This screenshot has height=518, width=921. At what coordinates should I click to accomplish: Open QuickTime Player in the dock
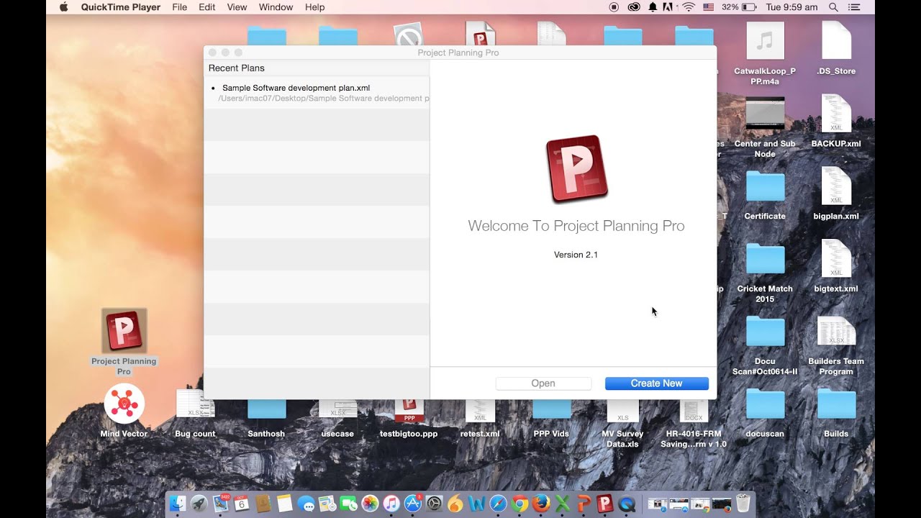[x=627, y=504]
